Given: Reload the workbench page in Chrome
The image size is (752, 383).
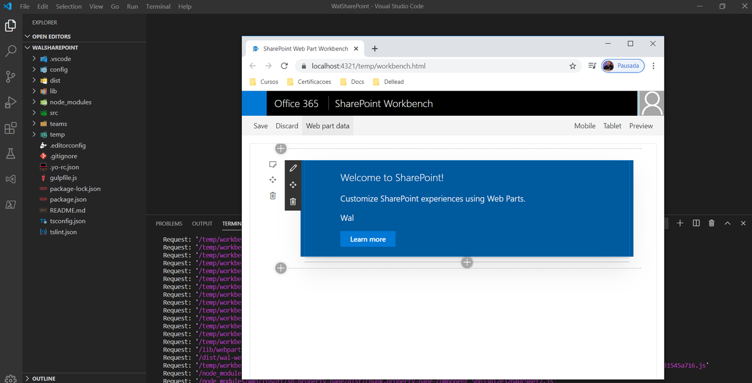Looking at the screenshot, I should (x=285, y=66).
